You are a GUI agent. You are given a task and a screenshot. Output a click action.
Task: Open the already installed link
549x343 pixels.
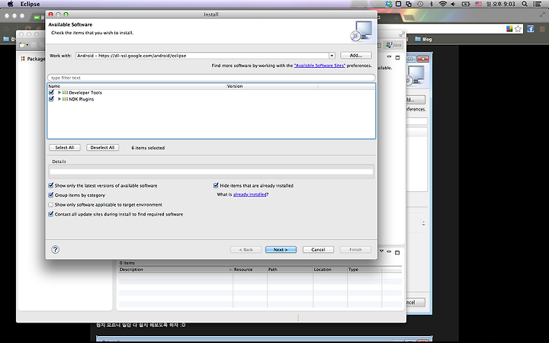[x=249, y=194]
